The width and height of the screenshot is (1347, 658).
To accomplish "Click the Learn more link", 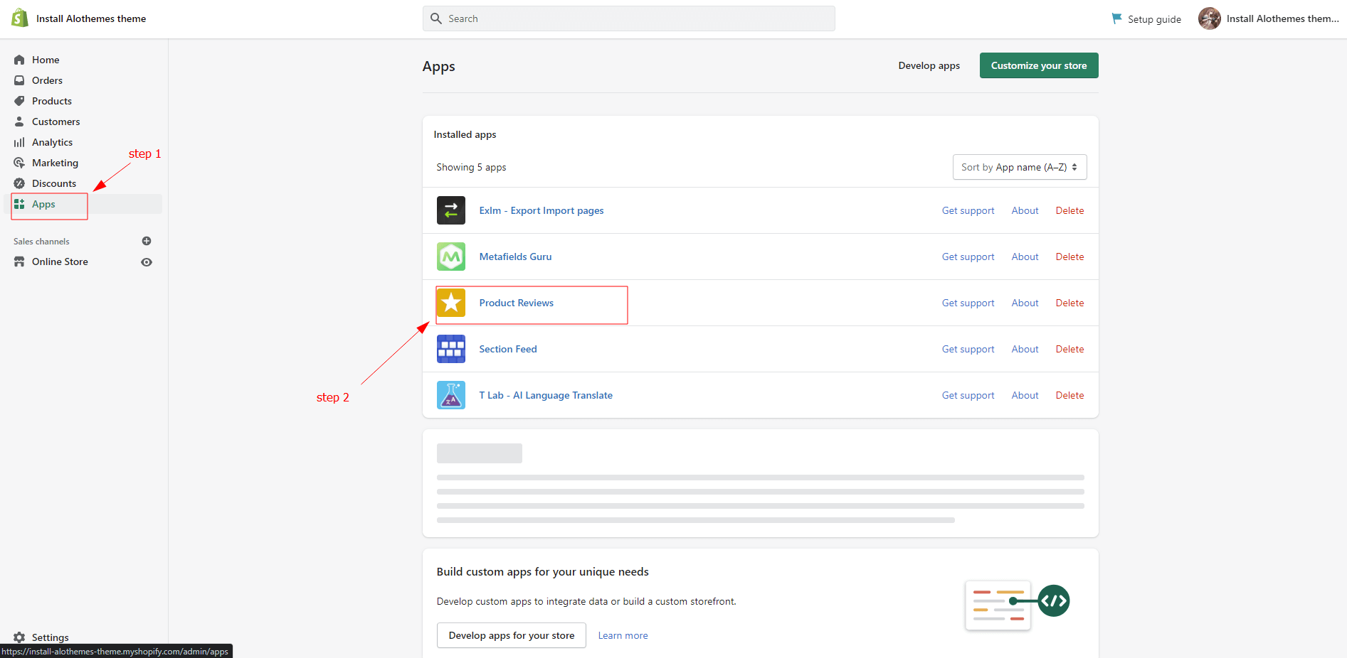I will pos(623,635).
